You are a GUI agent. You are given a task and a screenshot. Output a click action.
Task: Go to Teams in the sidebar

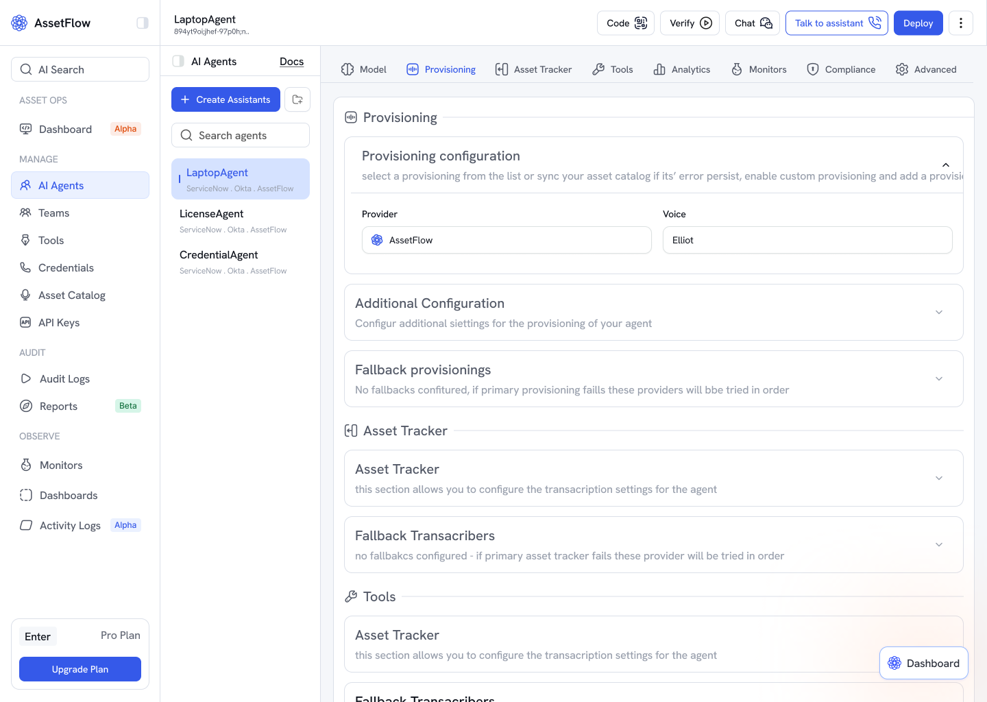80,213
